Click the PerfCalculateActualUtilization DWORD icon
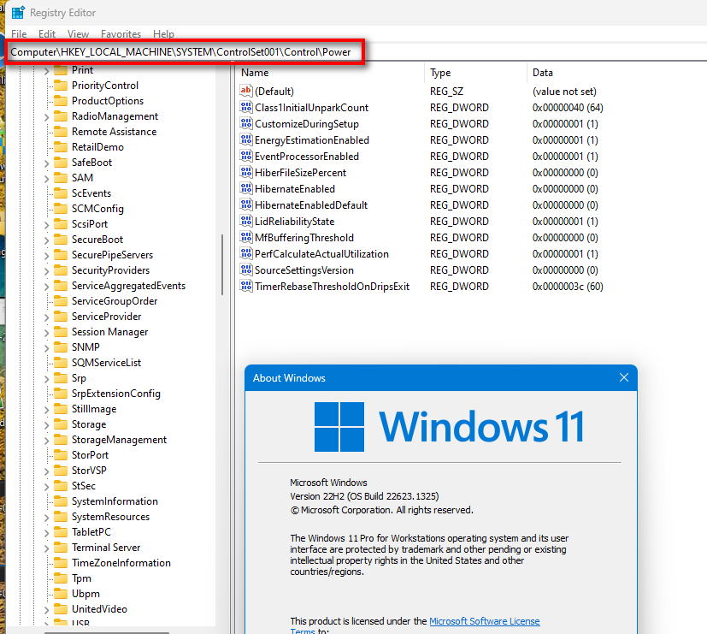 (x=245, y=253)
